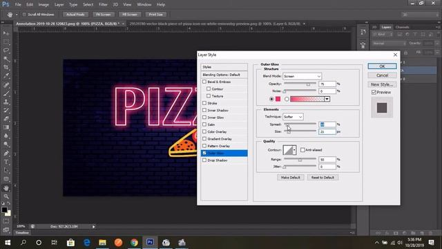The image size is (442, 249).
Task: Select the Zoom tool
Action: 6,196
